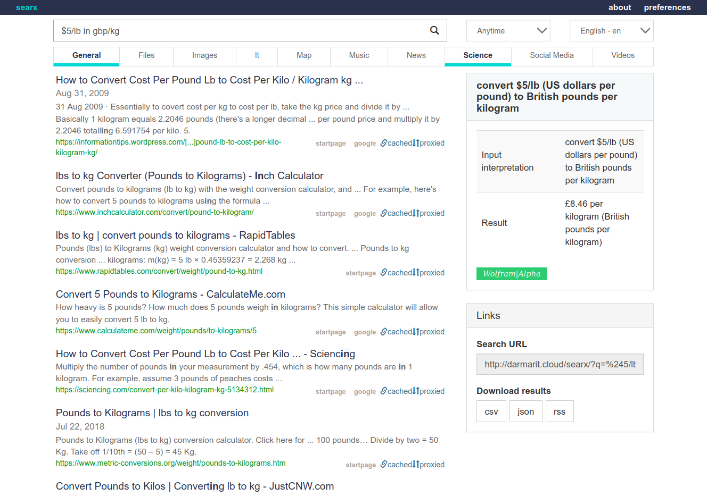Switch to the Images tab
Screen dimensions: 707x496
tap(204, 56)
